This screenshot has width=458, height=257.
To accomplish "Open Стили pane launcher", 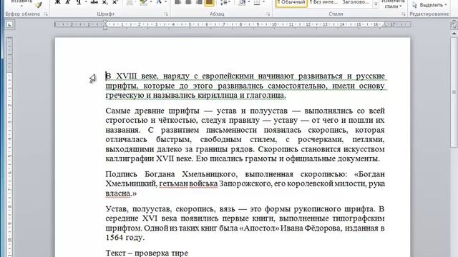I will point(404,14).
